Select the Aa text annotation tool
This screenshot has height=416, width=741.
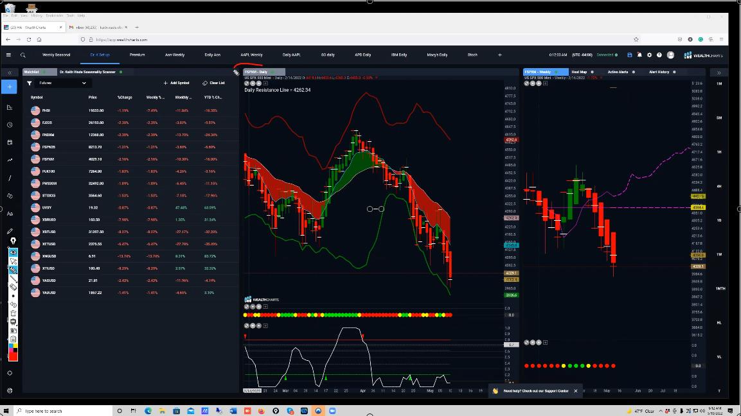tap(10, 214)
